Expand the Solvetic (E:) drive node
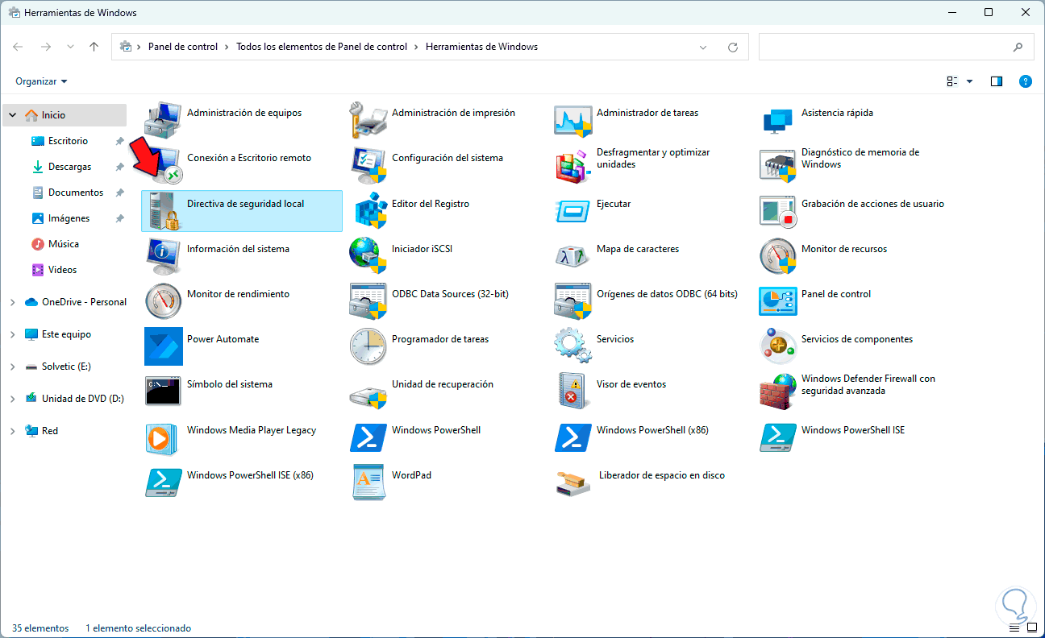Image resolution: width=1045 pixels, height=638 pixels. pos(13,367)
